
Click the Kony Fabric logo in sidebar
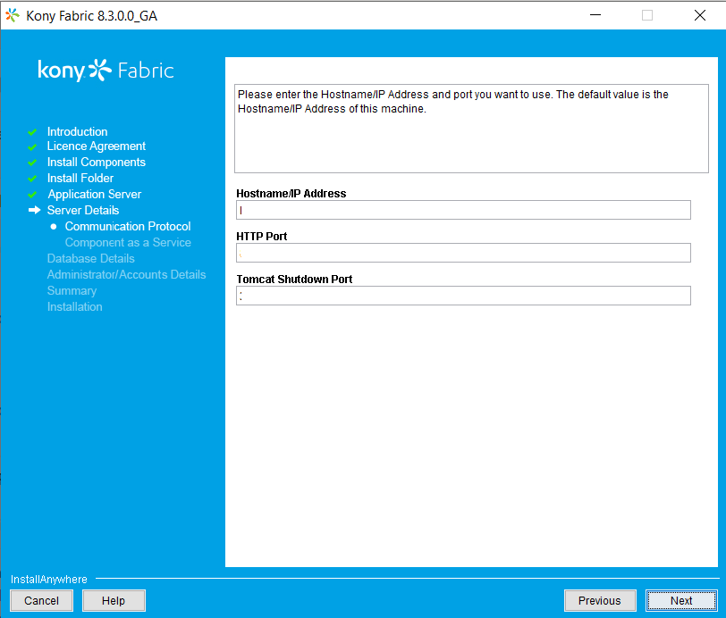(x=106, y=71)
